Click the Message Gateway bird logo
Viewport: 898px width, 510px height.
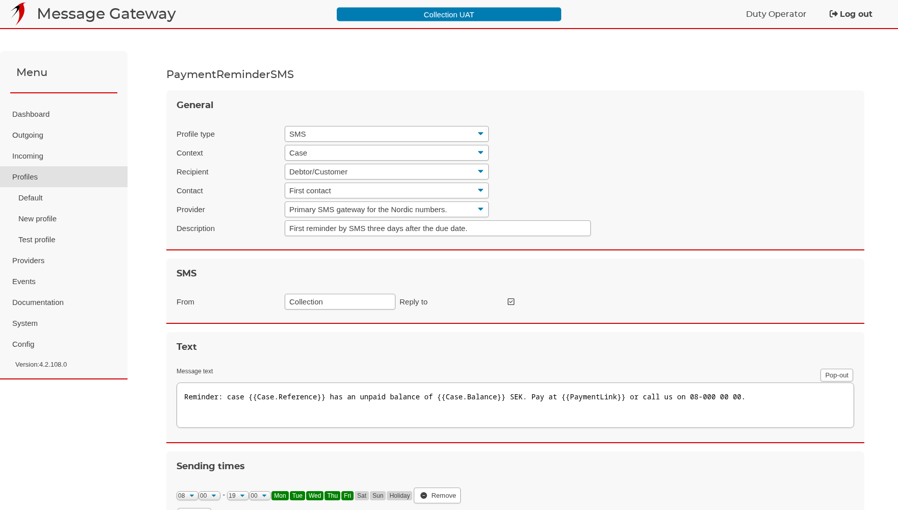(18, 14)
